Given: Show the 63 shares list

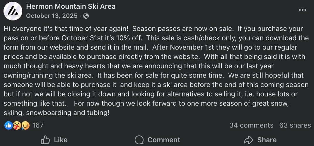Looking at the screenshot, I should (295, 125).
